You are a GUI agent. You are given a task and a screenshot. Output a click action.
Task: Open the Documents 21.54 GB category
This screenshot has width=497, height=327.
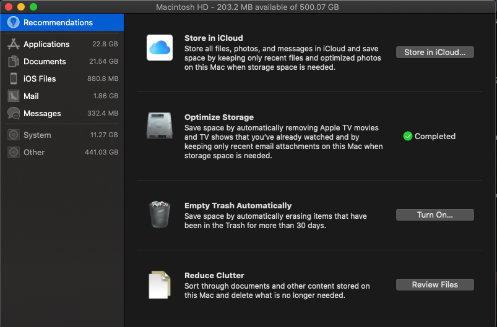pos(62,61)
